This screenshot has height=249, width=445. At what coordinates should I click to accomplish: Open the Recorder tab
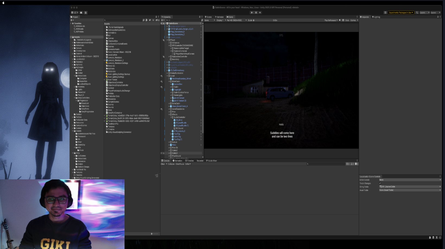click(200, 160)
